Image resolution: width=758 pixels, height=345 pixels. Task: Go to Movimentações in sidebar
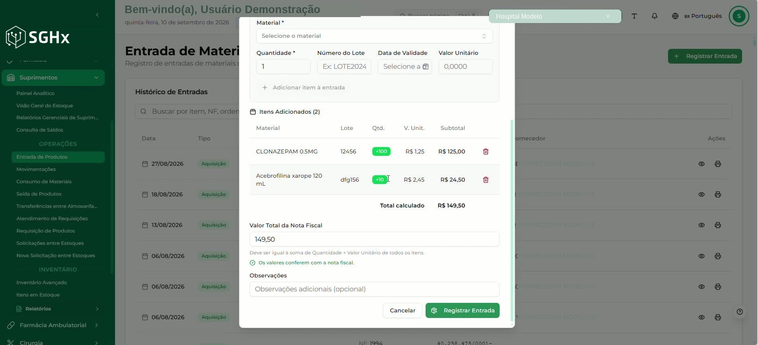36,169
